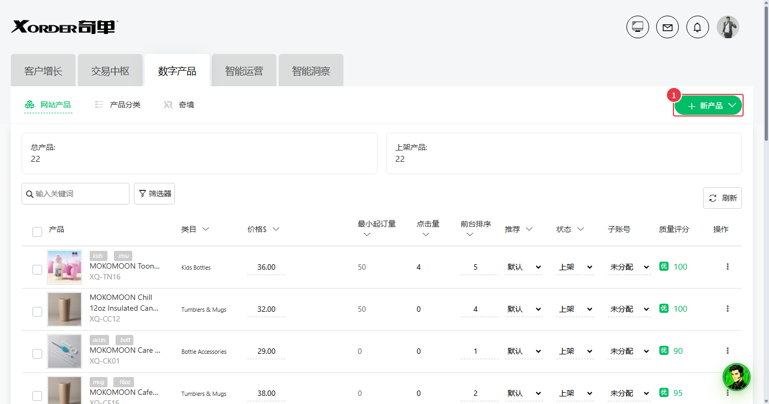Open 奇境 sub-navigation link
The image size is (769, 404).
tap(179, 105)
